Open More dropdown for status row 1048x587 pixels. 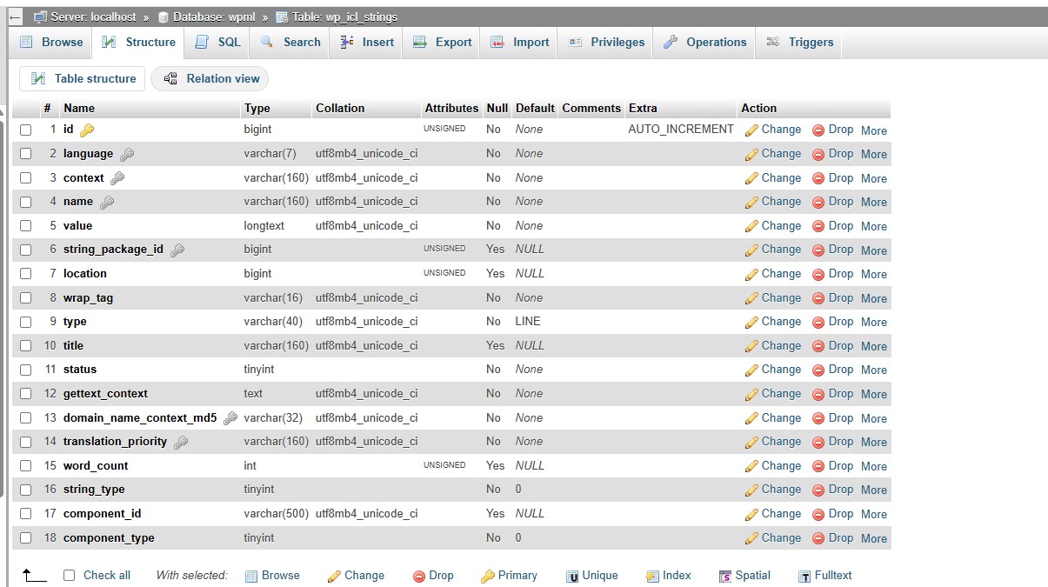873,370
